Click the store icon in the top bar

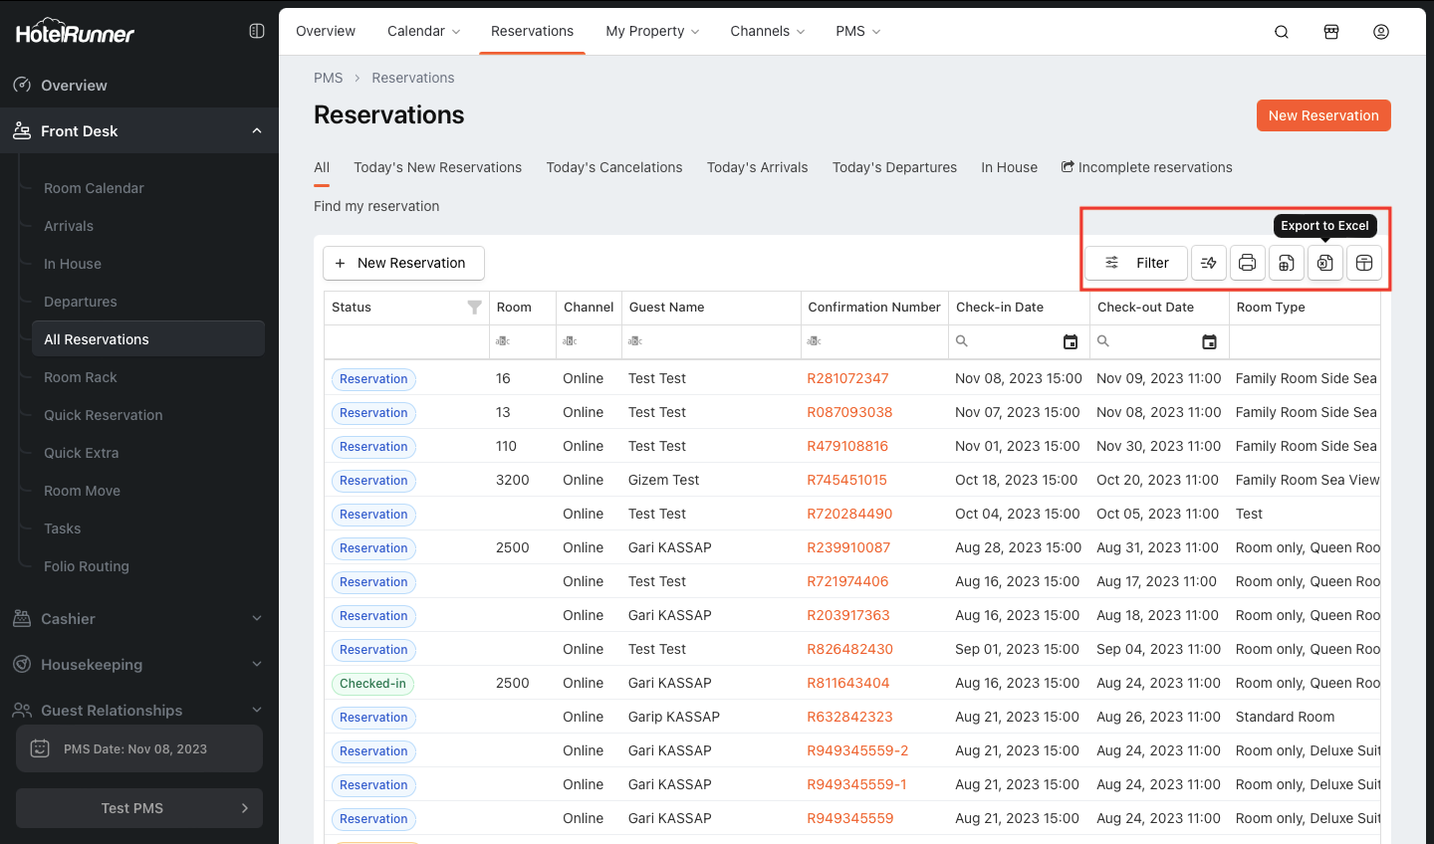point(1330,32)
